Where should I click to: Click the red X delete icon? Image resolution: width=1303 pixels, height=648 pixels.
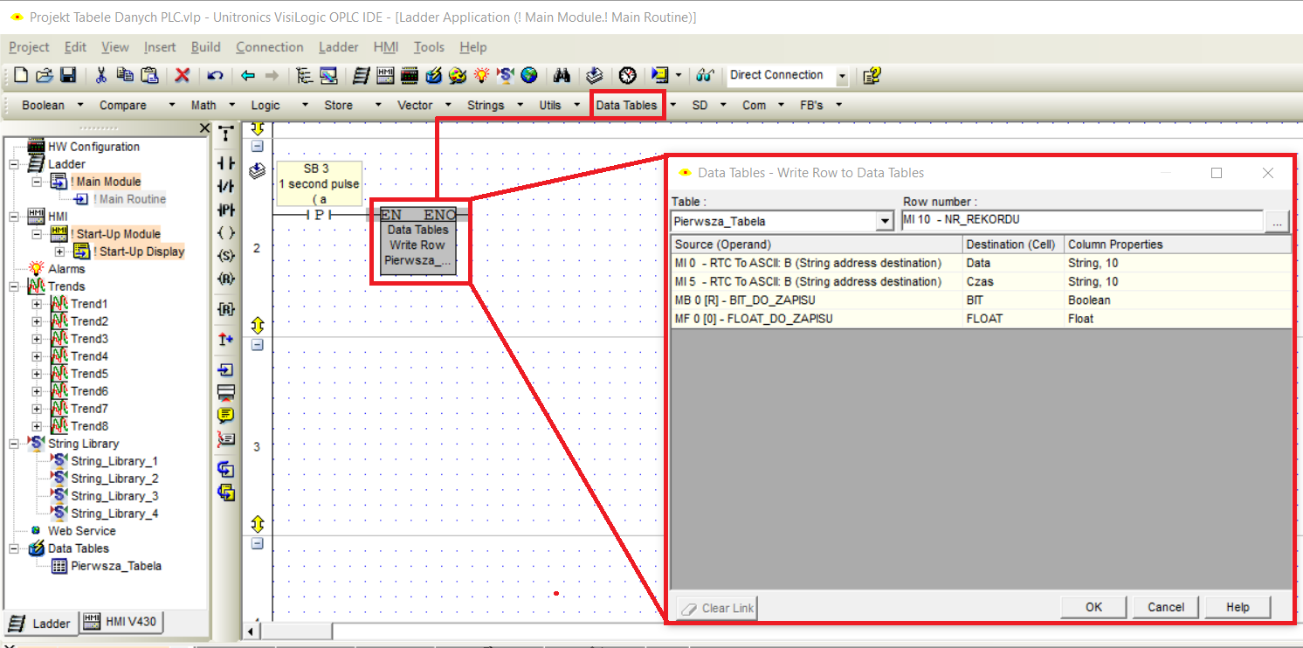182,76
